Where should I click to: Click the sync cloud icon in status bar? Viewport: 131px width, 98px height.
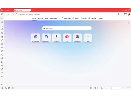[6, 88]
